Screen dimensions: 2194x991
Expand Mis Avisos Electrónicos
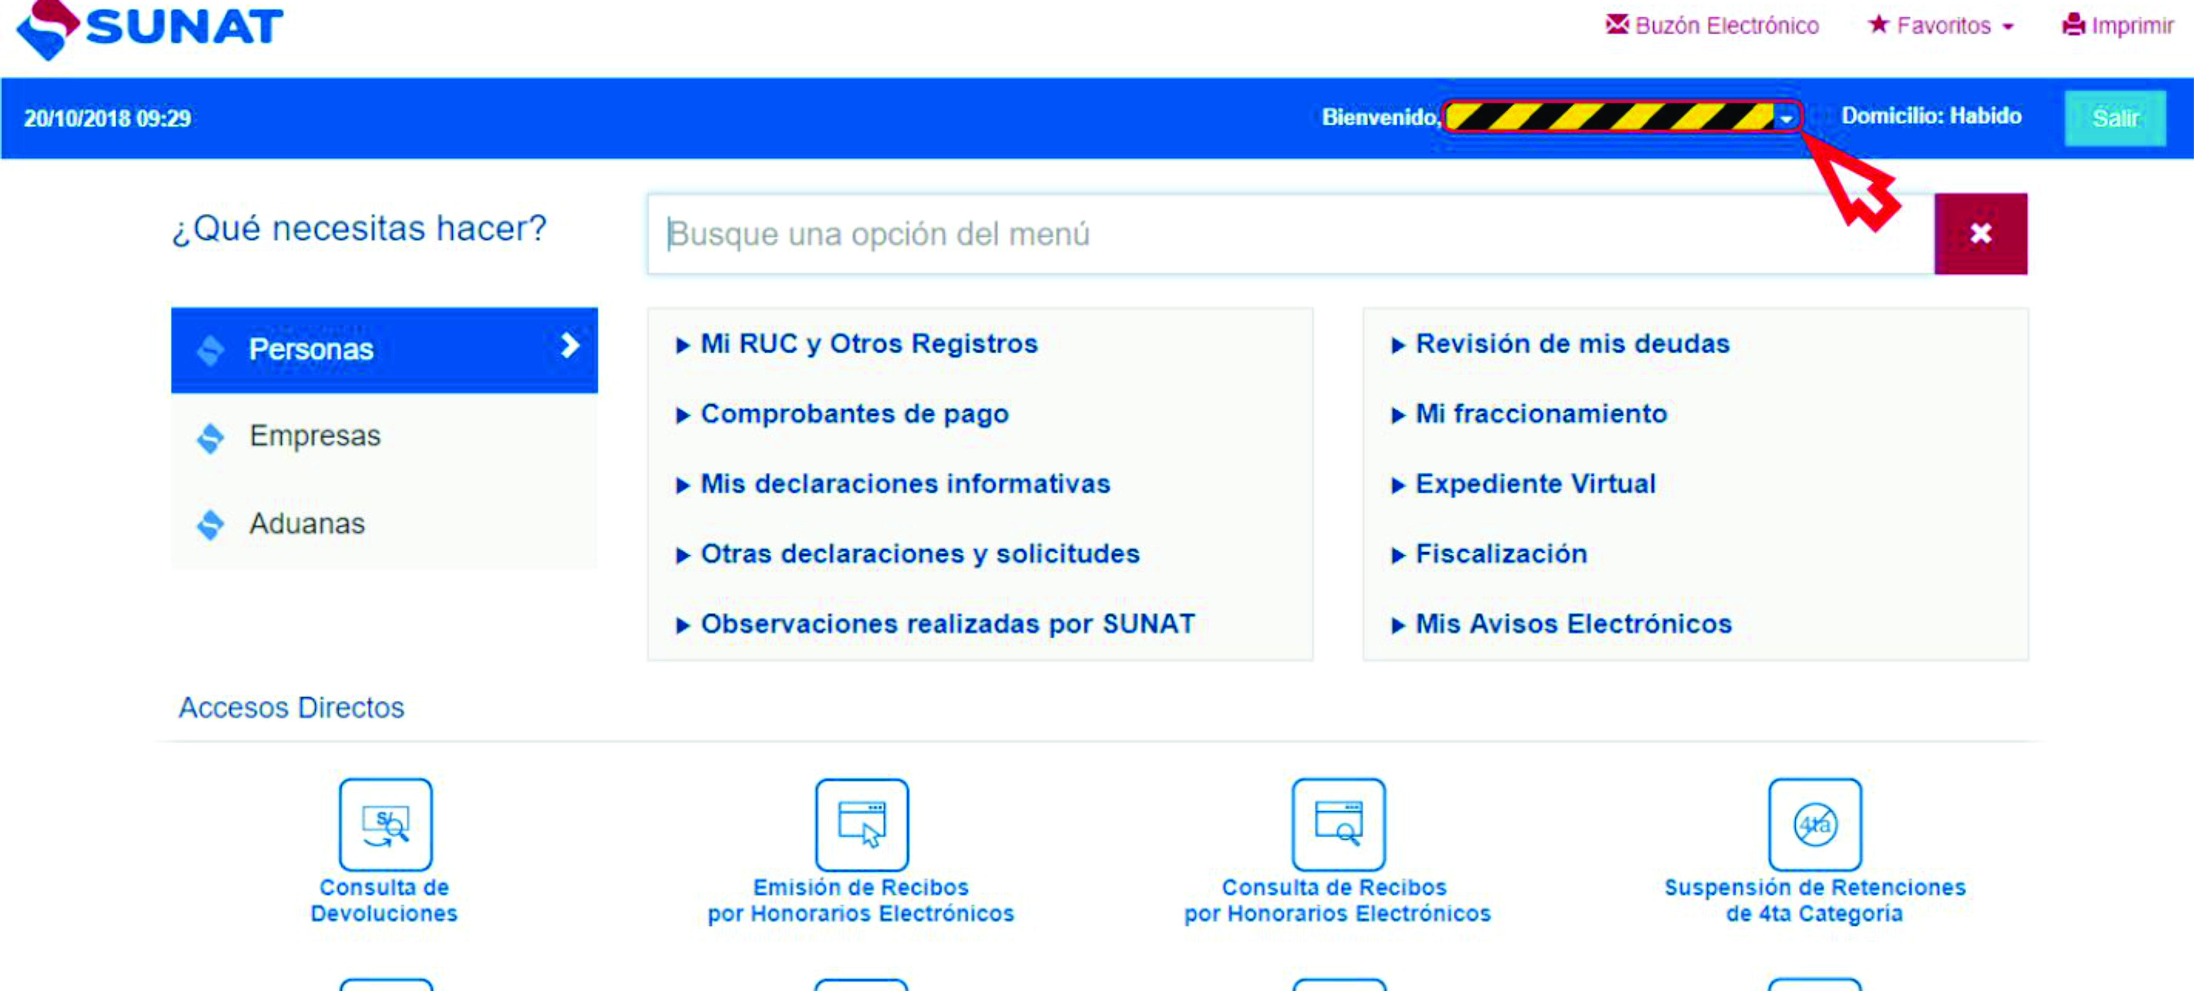tap(1562, 624)
